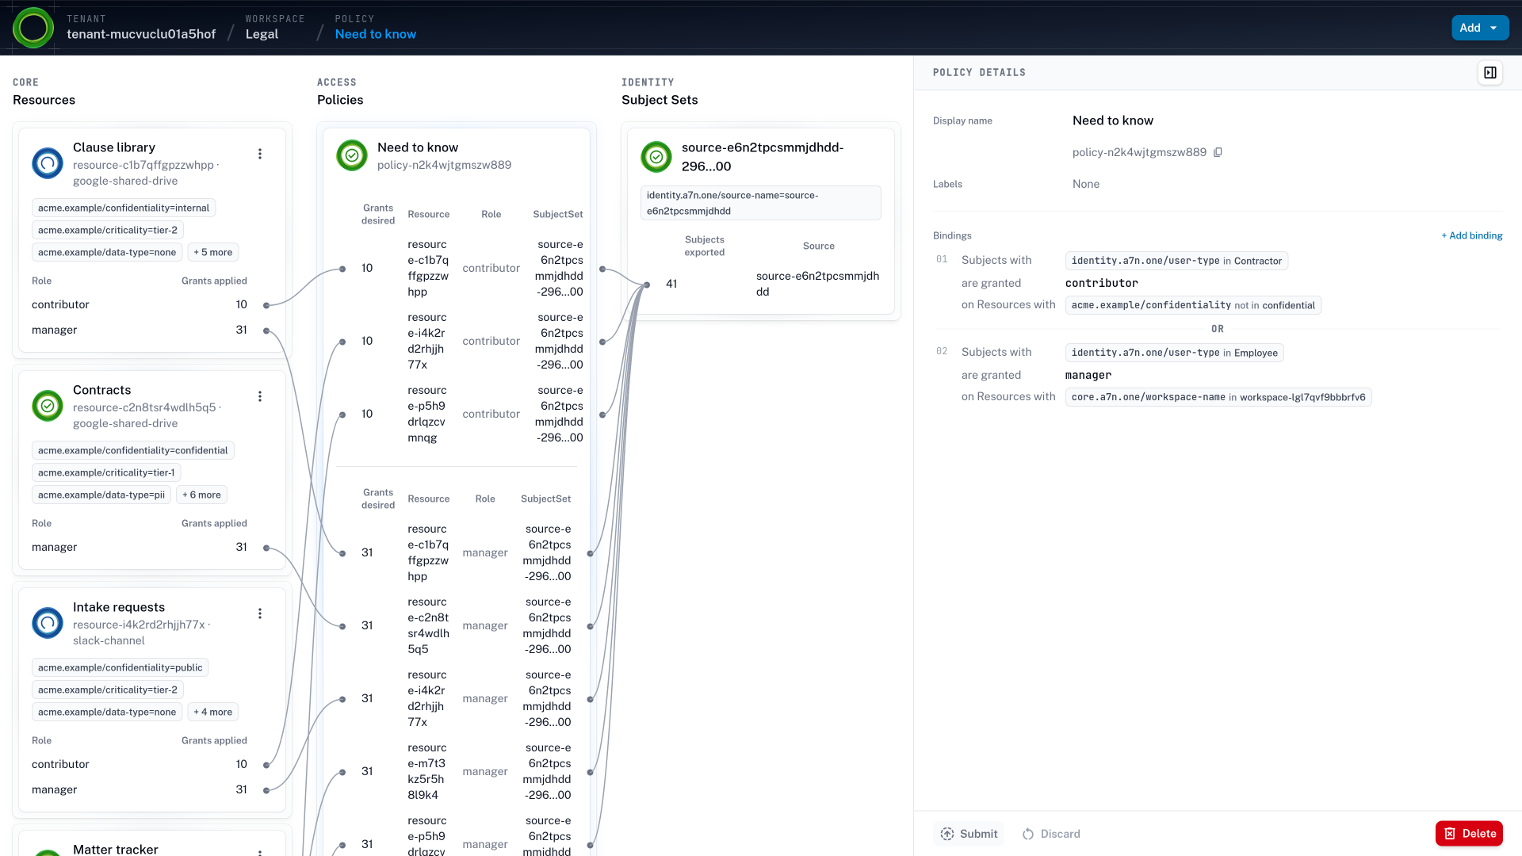Open the Contracts three-dot menu
The image size is (1522, 856).
(260, 396)
